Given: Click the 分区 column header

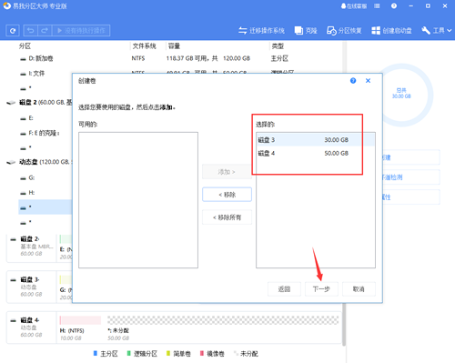Looking at the screenshot, I should click(x=25, y=46).
